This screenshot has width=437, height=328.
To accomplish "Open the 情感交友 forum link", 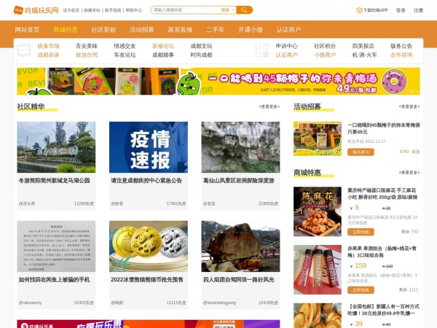I will pyautogui.click(x=125, y=46).
